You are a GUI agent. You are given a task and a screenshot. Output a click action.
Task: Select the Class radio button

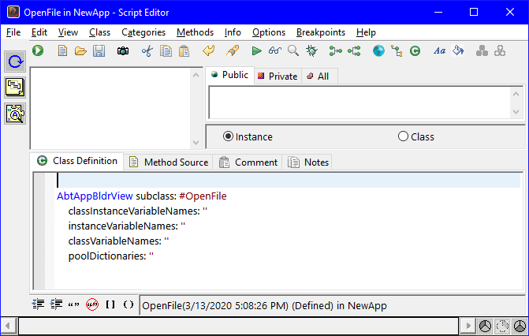[x=403, y=136]
